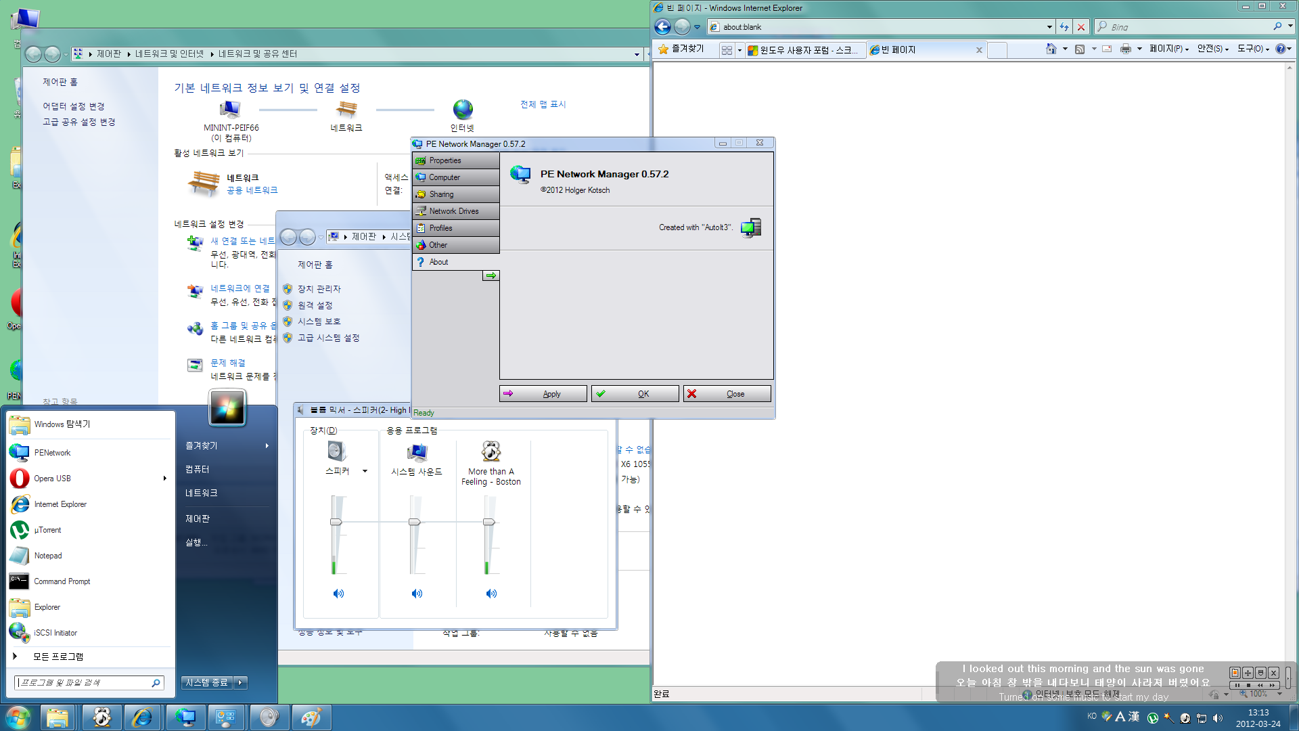The height and width of the screenshot is (731, 1299).
Task: Click the Refresh button in Internet Explorer
Action: 1065,27
